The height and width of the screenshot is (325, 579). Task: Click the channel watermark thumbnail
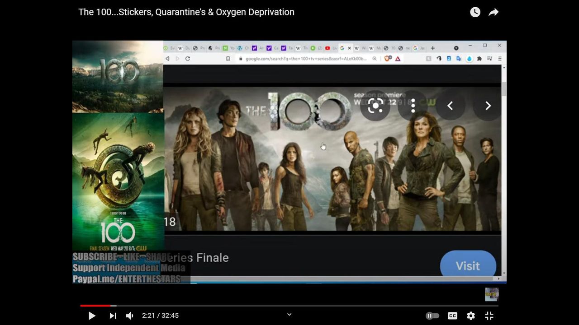[492, 294]
